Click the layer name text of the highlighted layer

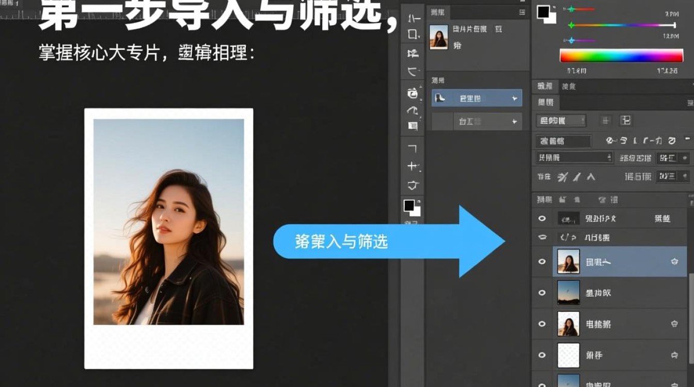(598, 262)
